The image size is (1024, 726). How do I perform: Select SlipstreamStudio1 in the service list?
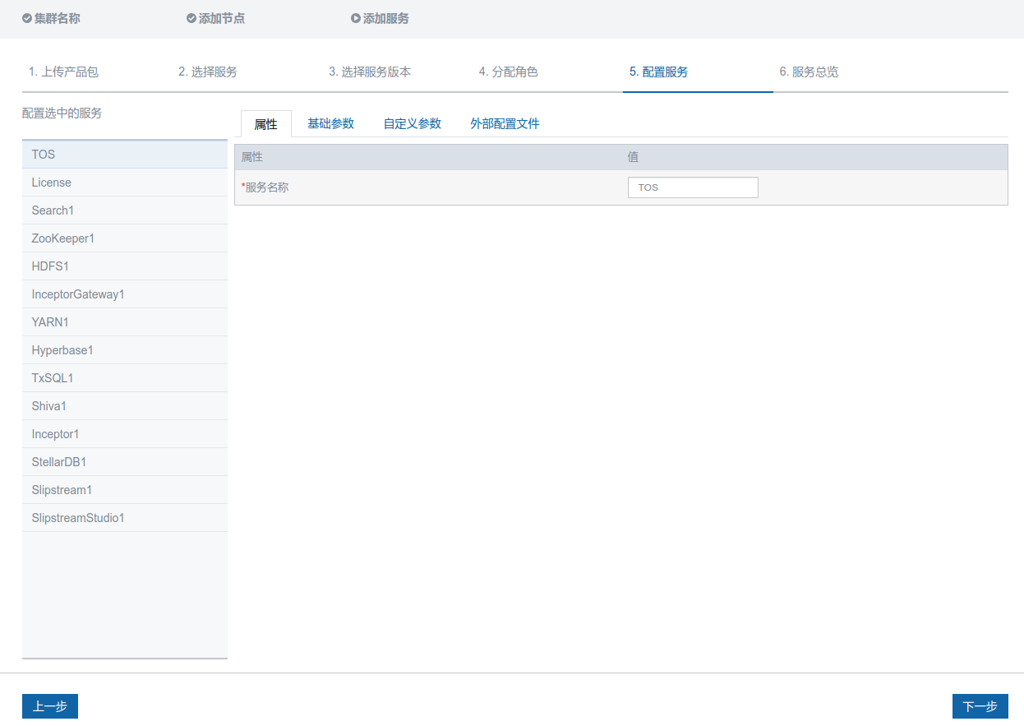point(125,518)
